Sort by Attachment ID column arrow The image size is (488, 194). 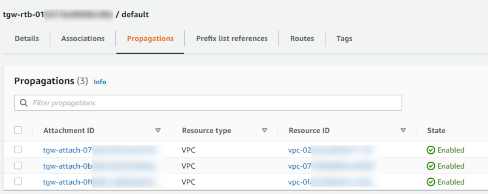point(158,131)
